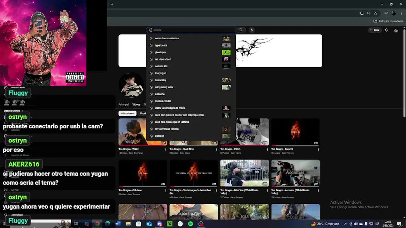Open the taskbar clock showing 22:56
The height and width of the screenshot is (228, 406).
pyautogui.click(x=388, y=224)
